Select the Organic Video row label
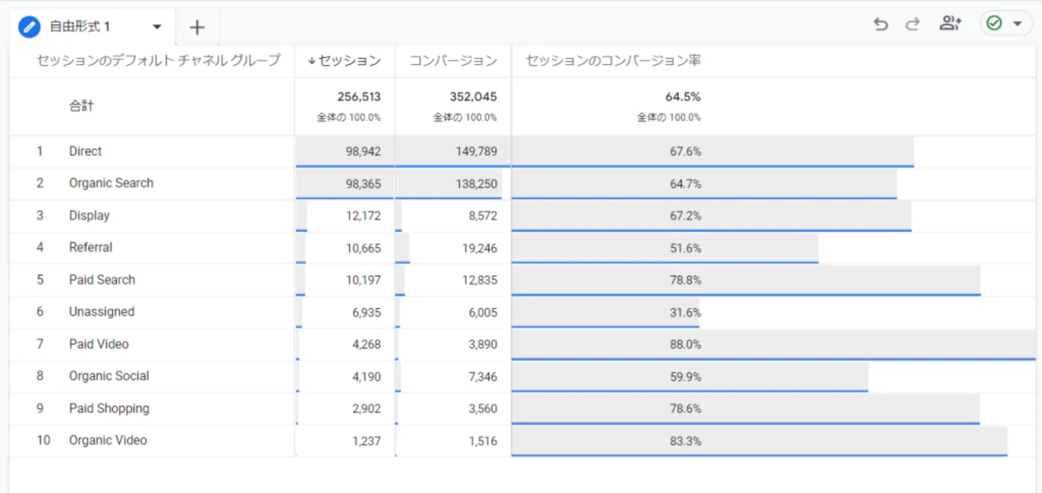Viewport: 1042px width, 493px height. tap(108, 440)
